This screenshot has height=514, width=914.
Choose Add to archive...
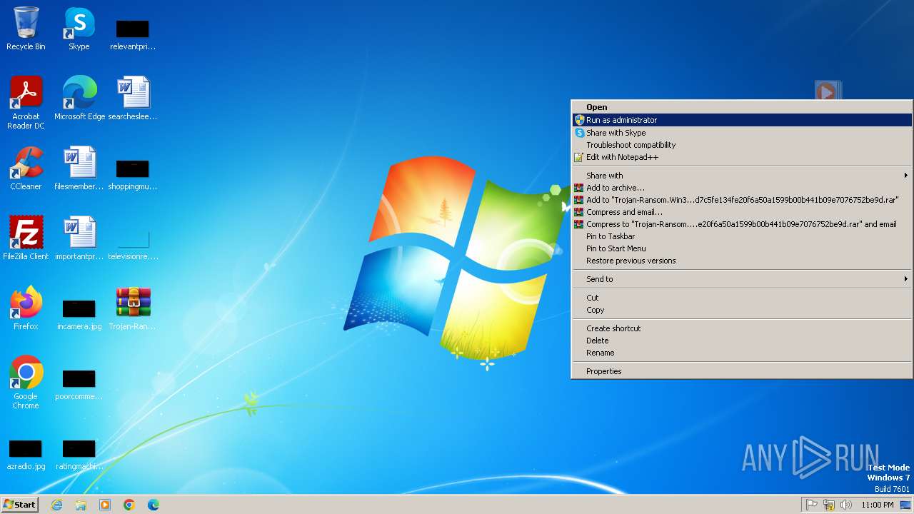point(742,188)
